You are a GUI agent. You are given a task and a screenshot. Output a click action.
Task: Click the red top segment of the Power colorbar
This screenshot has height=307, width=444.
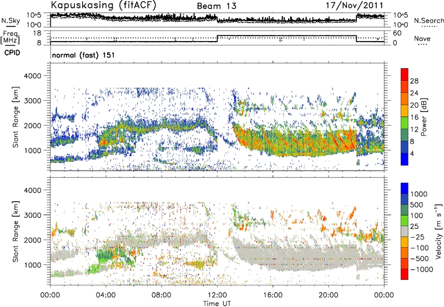pos(405,74)
